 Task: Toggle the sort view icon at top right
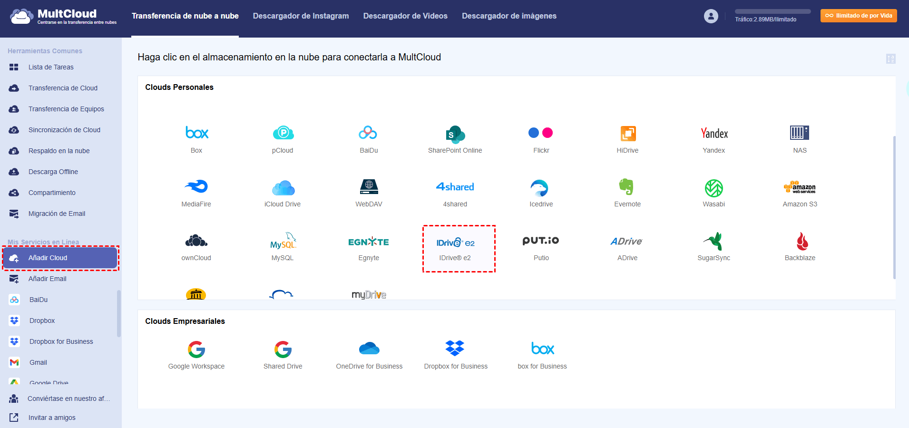[x=890, y=59]
